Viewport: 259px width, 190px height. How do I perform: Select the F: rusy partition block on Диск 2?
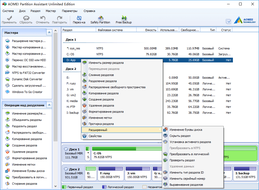[x=111, y=173]
